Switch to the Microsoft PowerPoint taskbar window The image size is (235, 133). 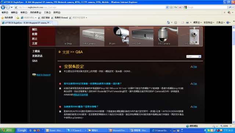pyautogui.click(x=118, y=130)
